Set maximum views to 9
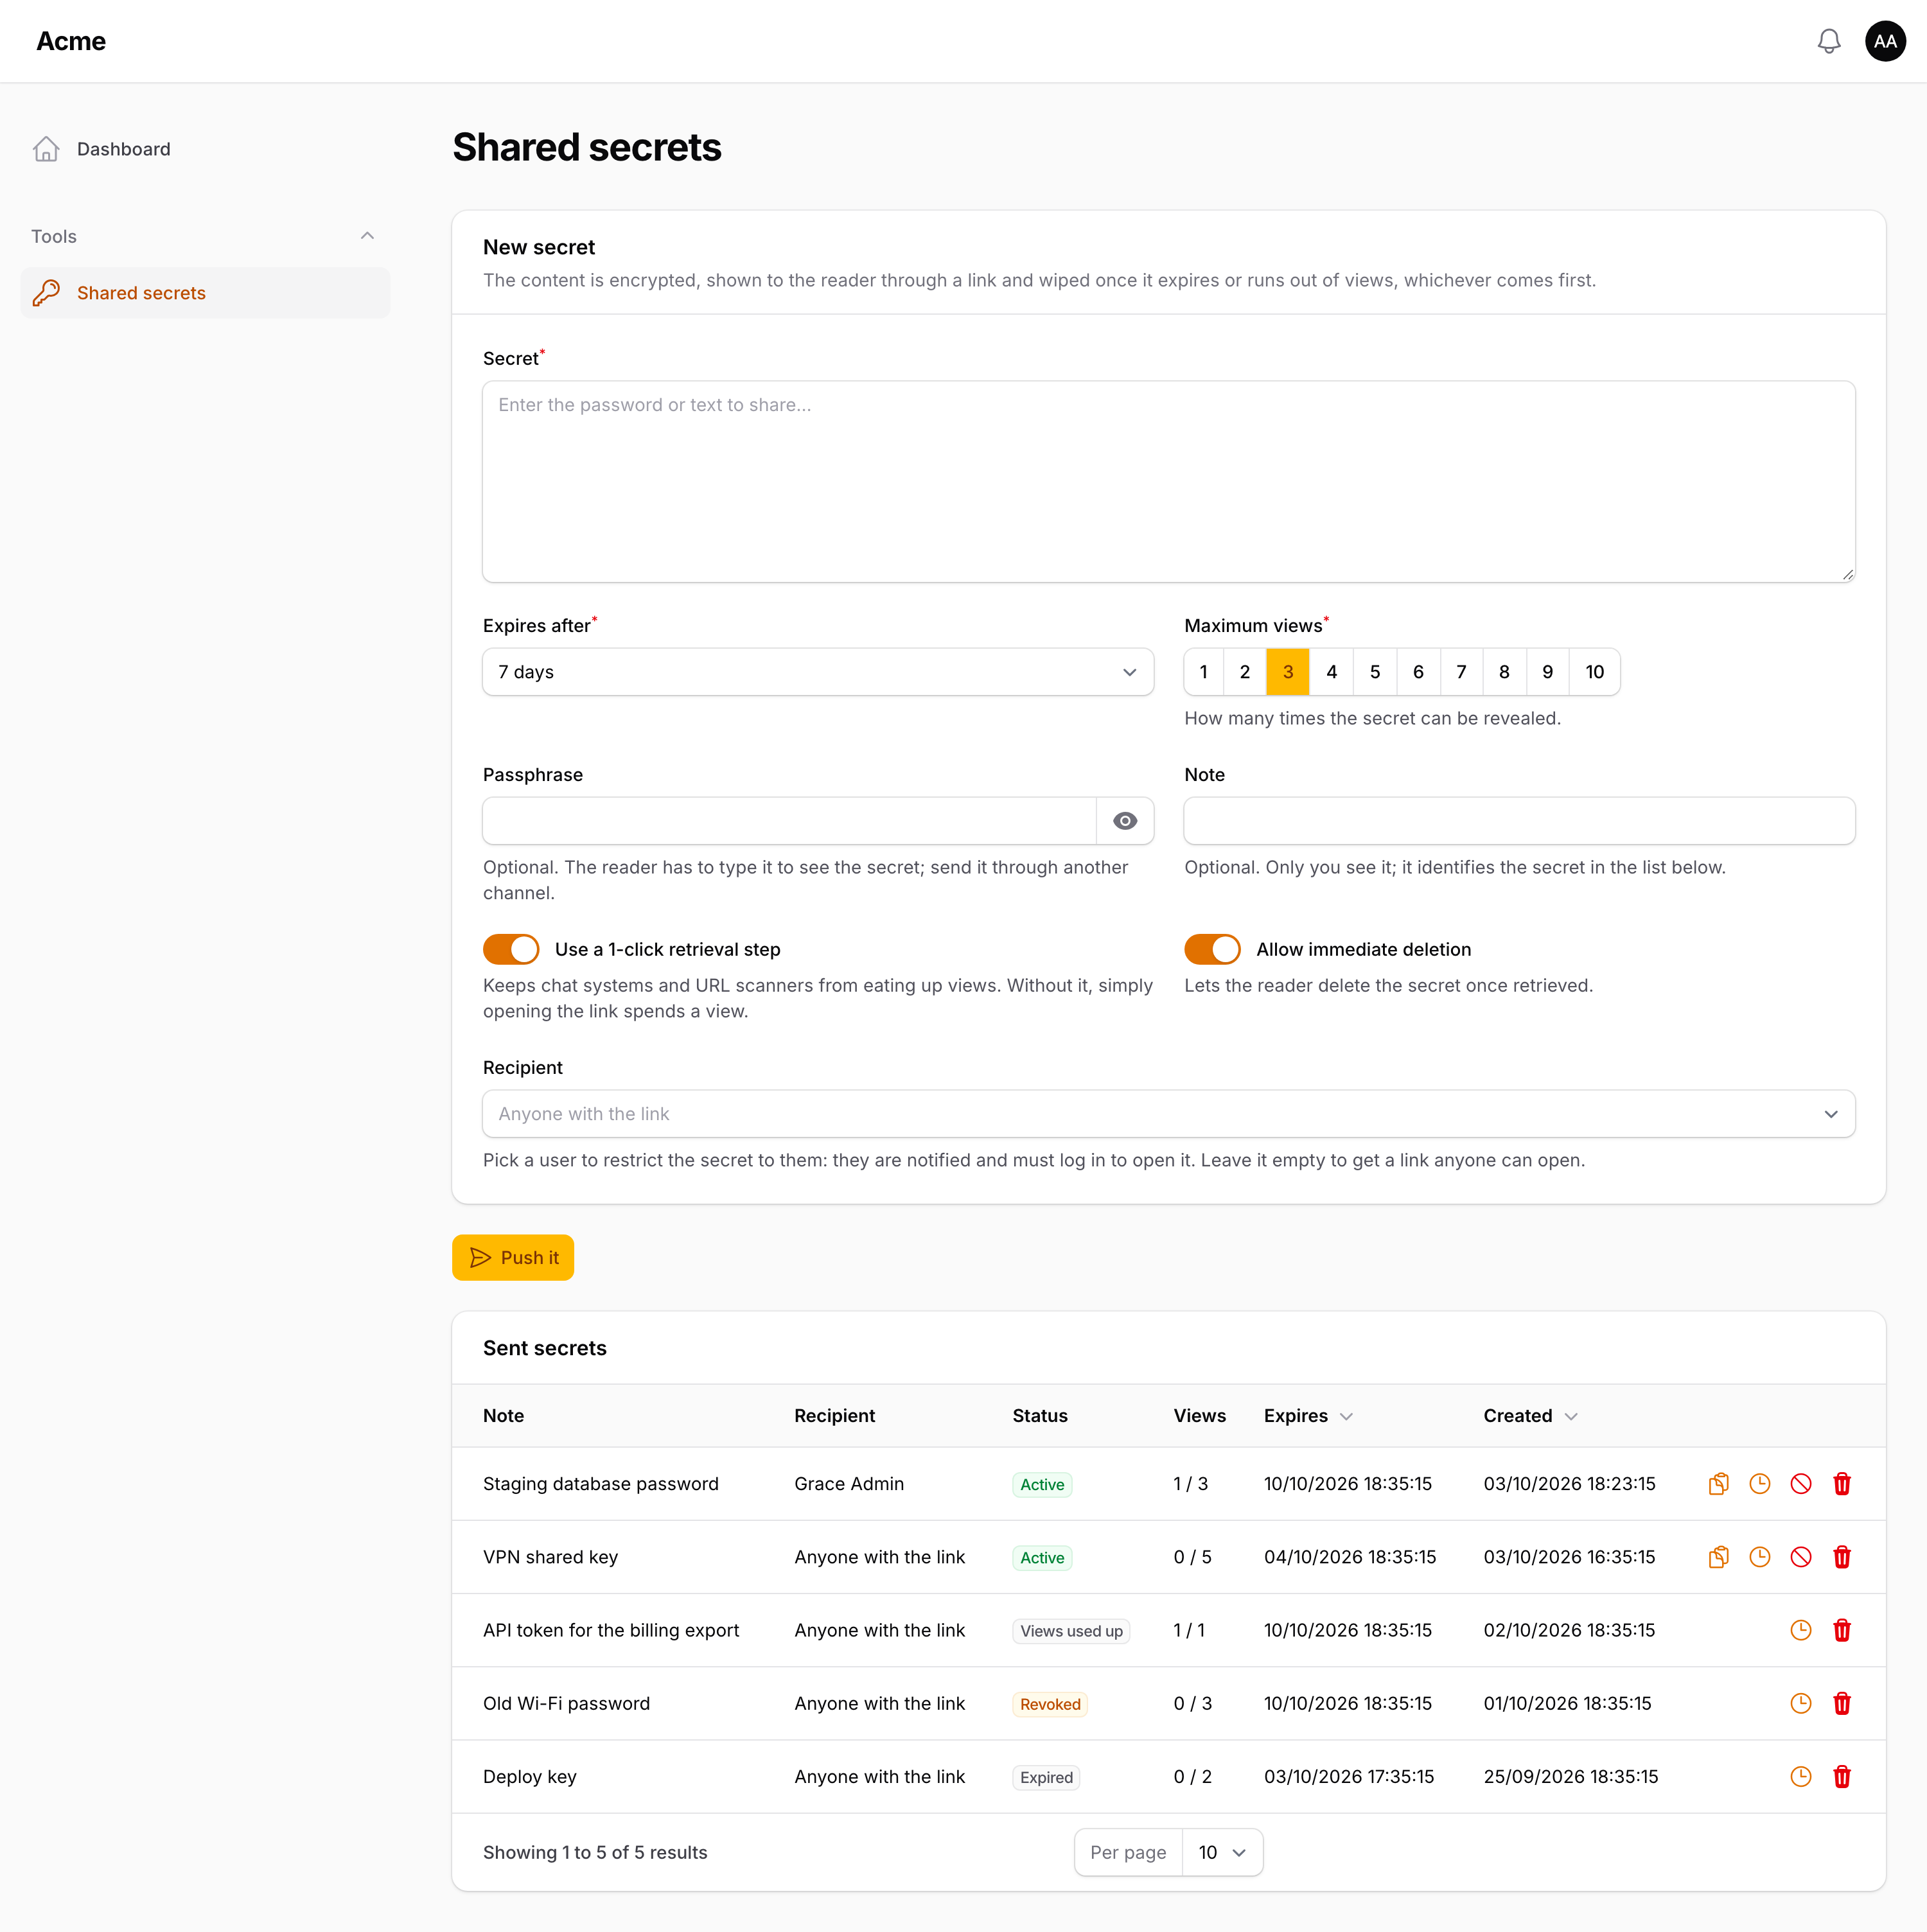Screen dimensions: 1927x1932 coord(1548,672)
